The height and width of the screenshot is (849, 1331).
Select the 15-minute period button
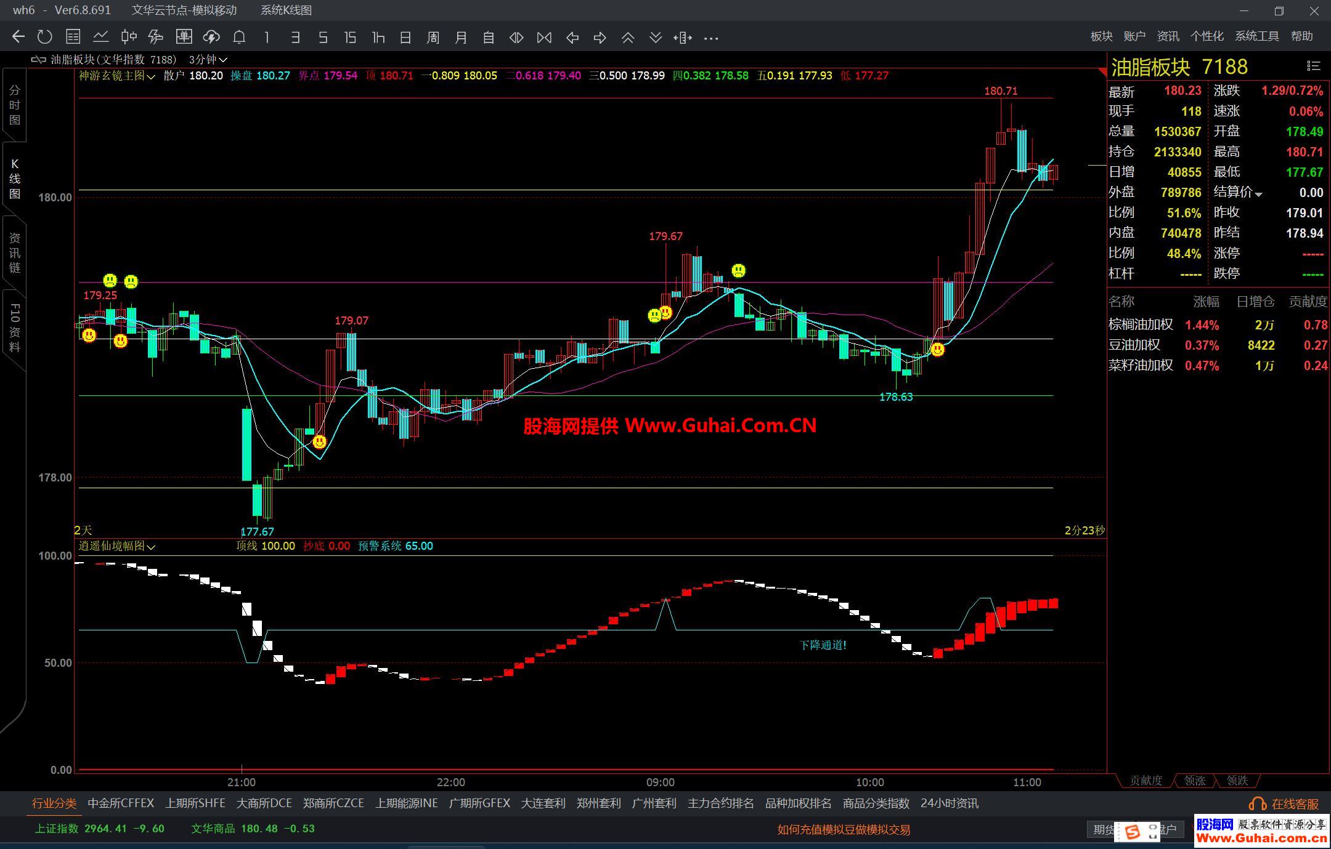coord(350,38)
